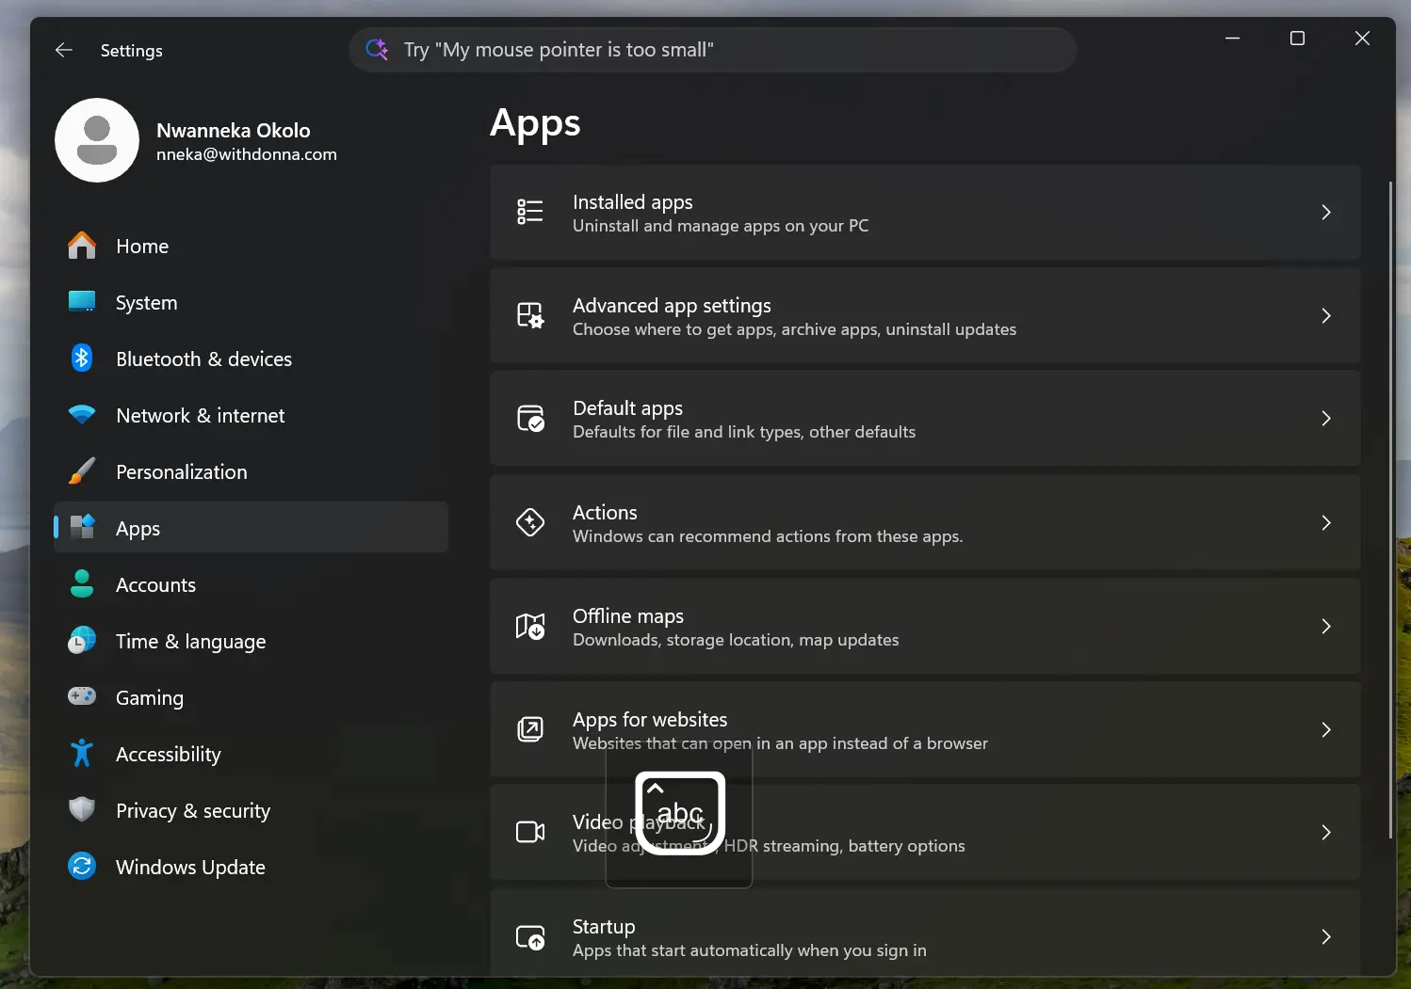Click the back arrow in Settings
The image size is (1411, 989).
pos(64,50)
